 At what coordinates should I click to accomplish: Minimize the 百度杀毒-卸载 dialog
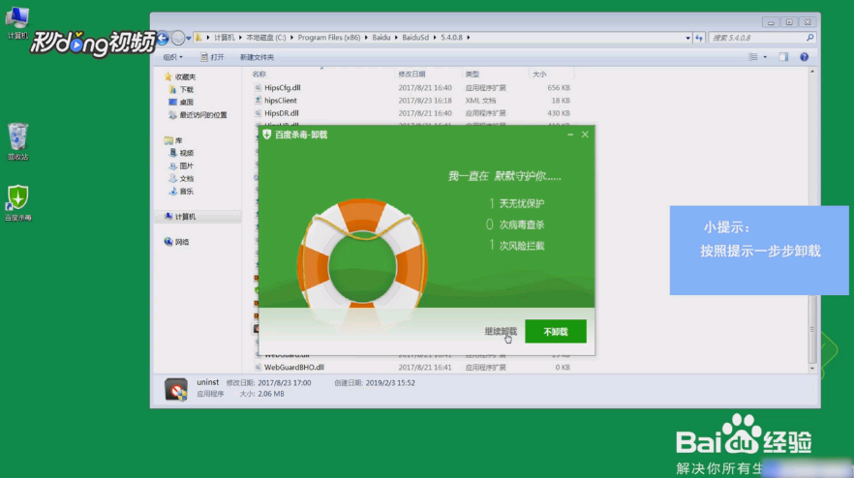click(570, 134)
